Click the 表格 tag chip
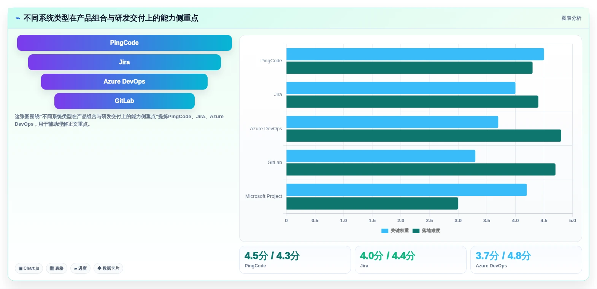The height and width of the screenshot is (289, 597). pyautogui.click(x=57, y=268)
